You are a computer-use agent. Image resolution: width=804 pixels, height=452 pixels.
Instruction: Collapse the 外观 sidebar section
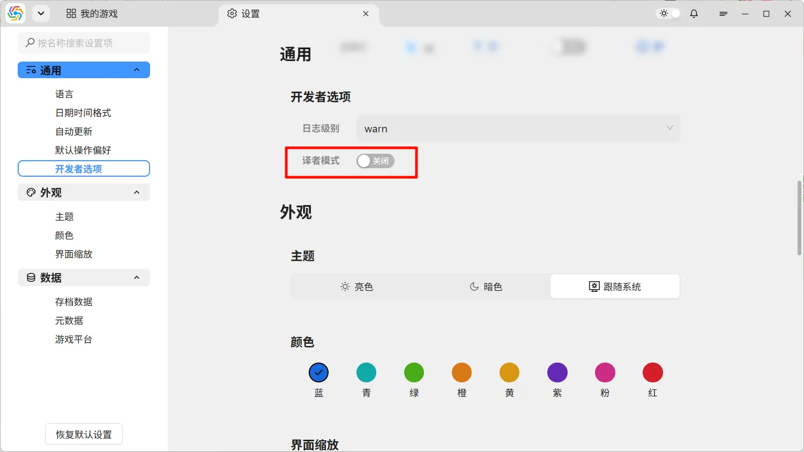pos(137,193)
